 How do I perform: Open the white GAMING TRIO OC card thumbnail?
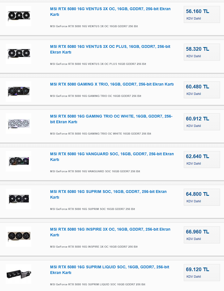coord(18,124)
